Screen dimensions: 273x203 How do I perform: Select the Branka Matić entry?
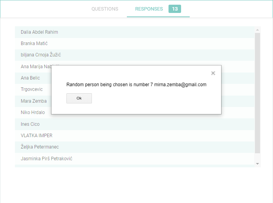pyautogui.click(x=34, y=43)
